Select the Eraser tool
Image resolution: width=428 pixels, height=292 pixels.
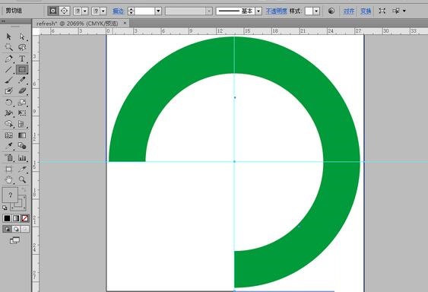click(x=22, y=90)
